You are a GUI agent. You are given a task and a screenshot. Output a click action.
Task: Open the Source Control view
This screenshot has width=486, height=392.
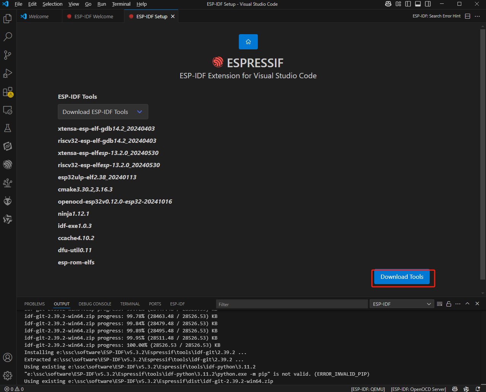point(8,55)
